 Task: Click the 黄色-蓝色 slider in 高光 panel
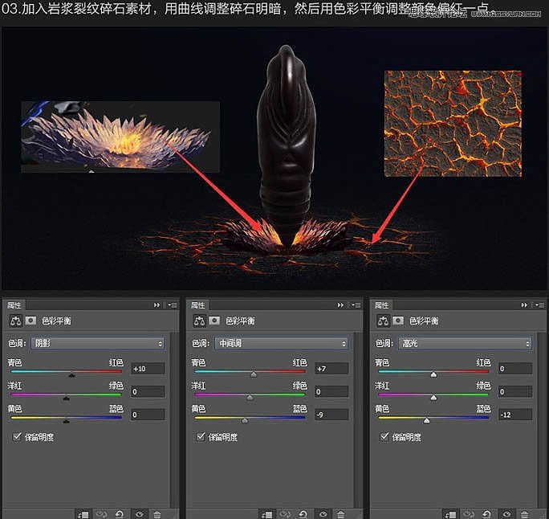[x=433, y=418]
